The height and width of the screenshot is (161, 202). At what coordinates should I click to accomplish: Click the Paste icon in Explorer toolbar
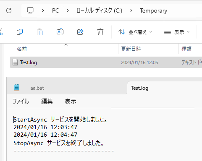tap(40, 32)
